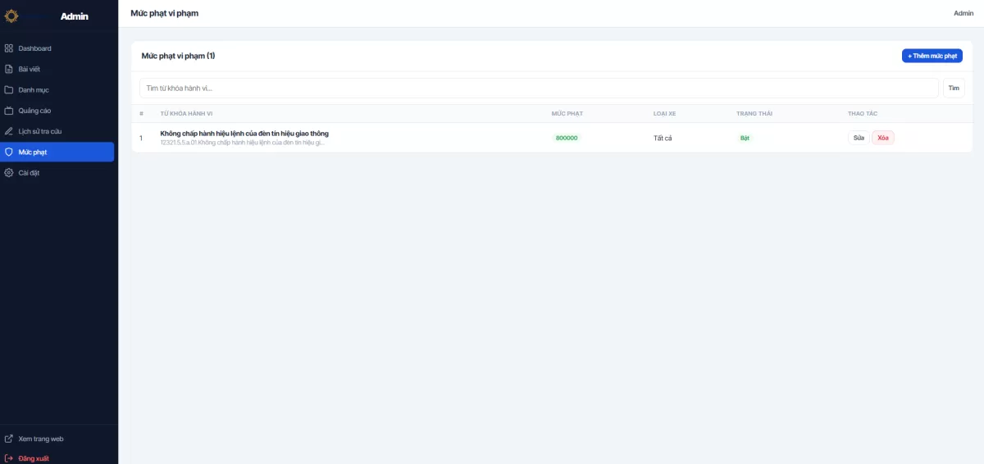Click the Xem trang web external-link icon

pyautogui.click(x=9, y=439)
